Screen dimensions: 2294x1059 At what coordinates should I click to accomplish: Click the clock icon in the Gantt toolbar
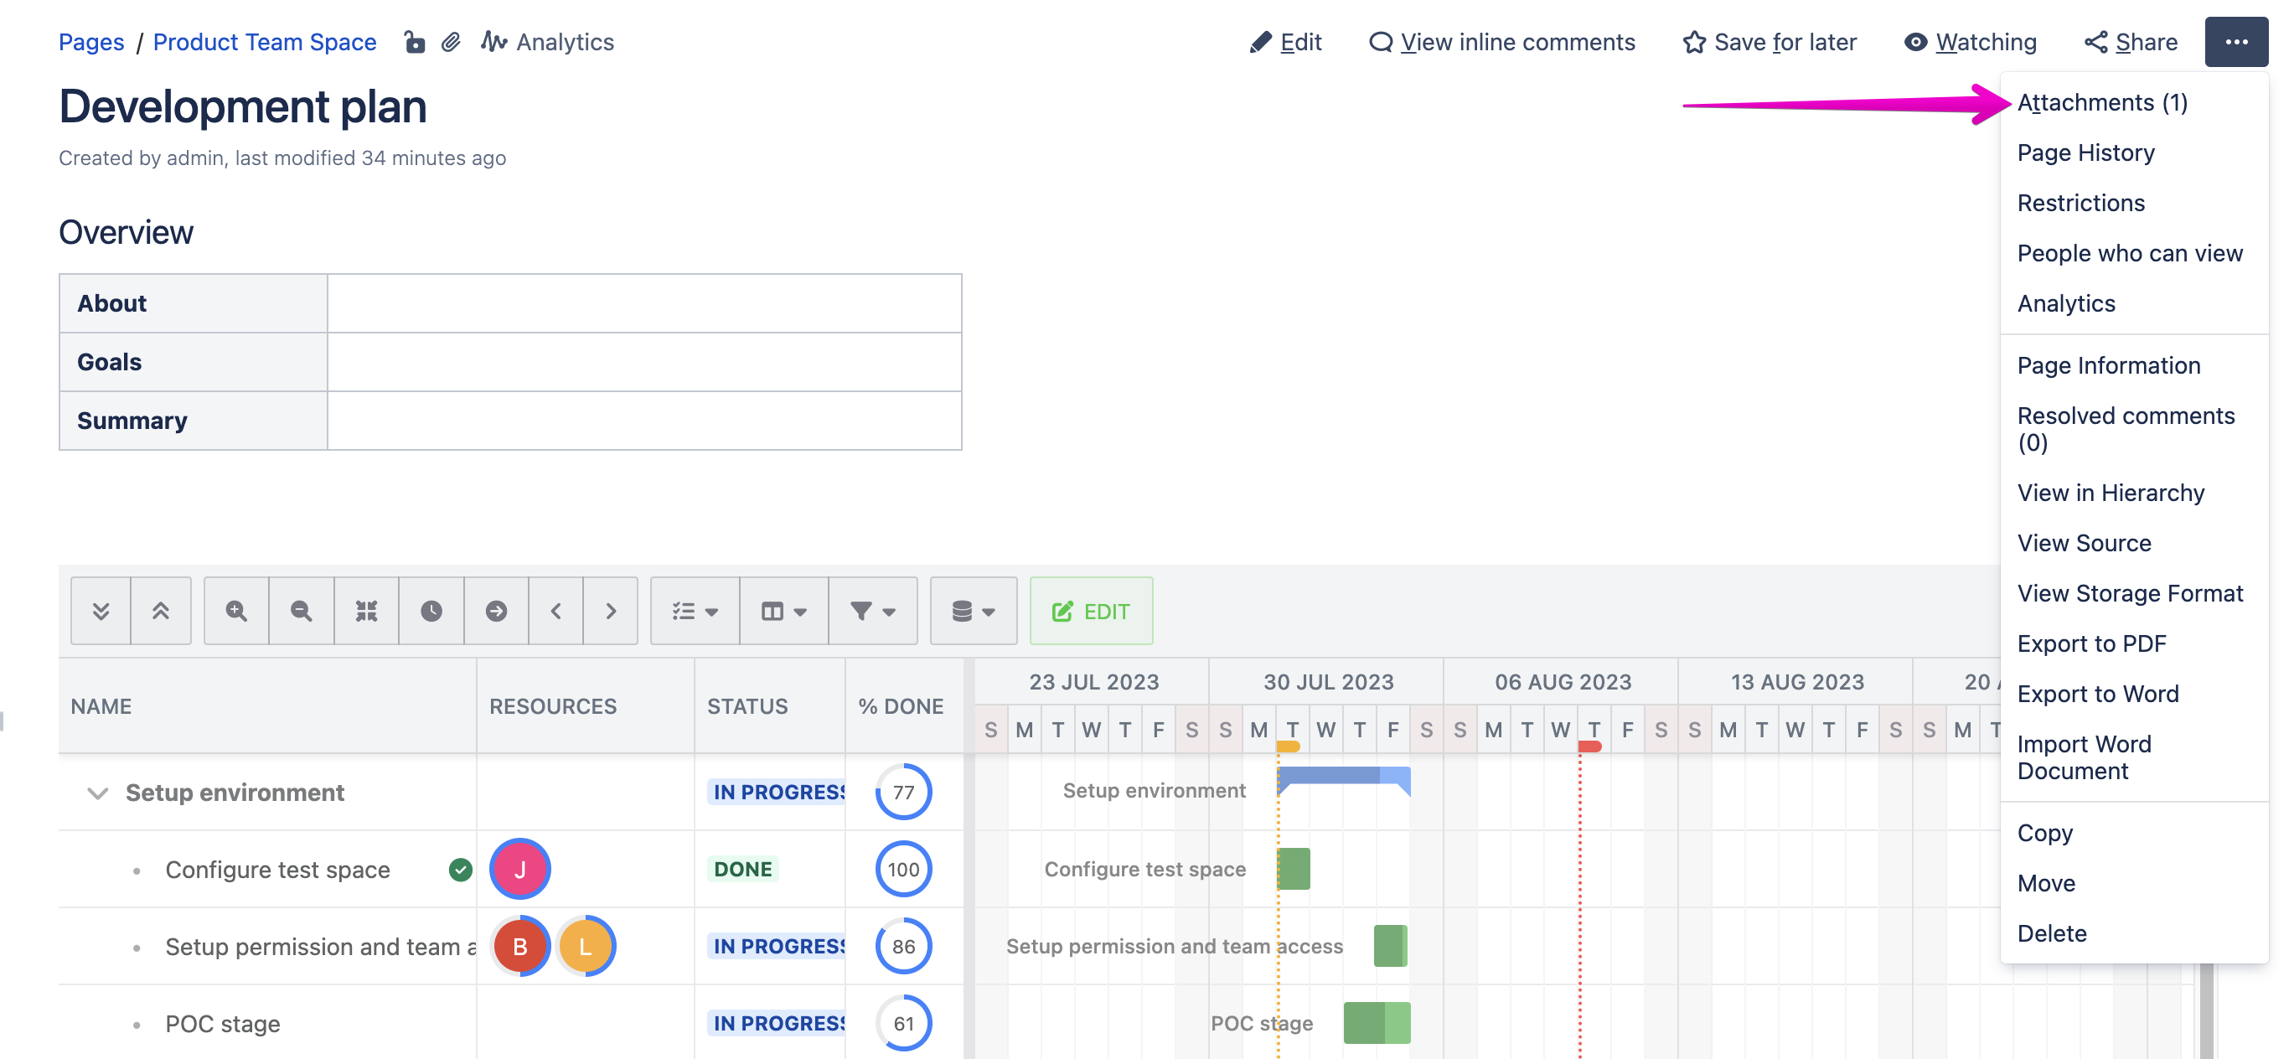click(431, 610)
